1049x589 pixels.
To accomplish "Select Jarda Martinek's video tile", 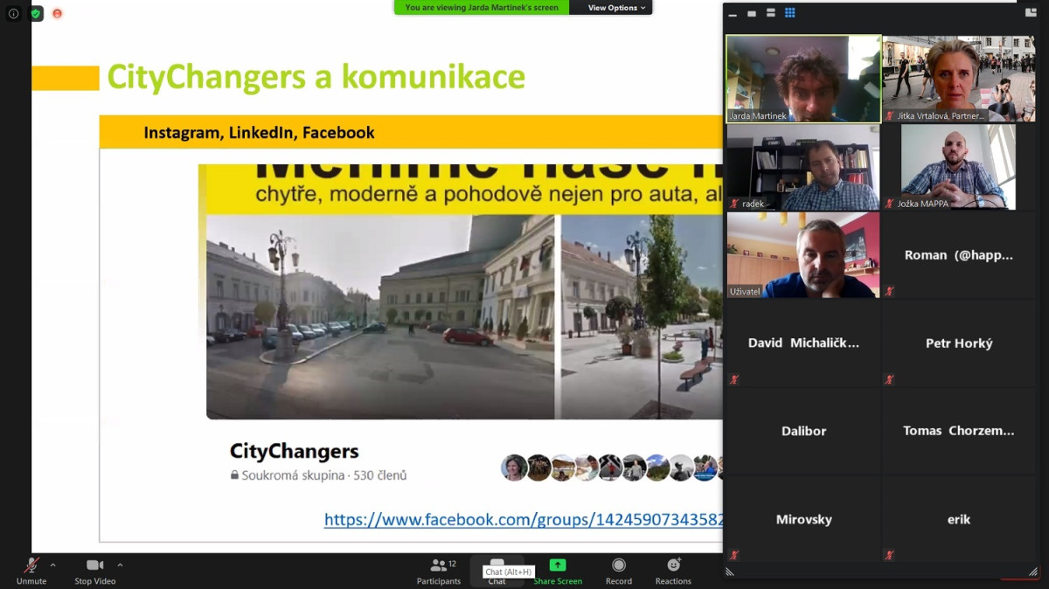I will click(803, 79).
